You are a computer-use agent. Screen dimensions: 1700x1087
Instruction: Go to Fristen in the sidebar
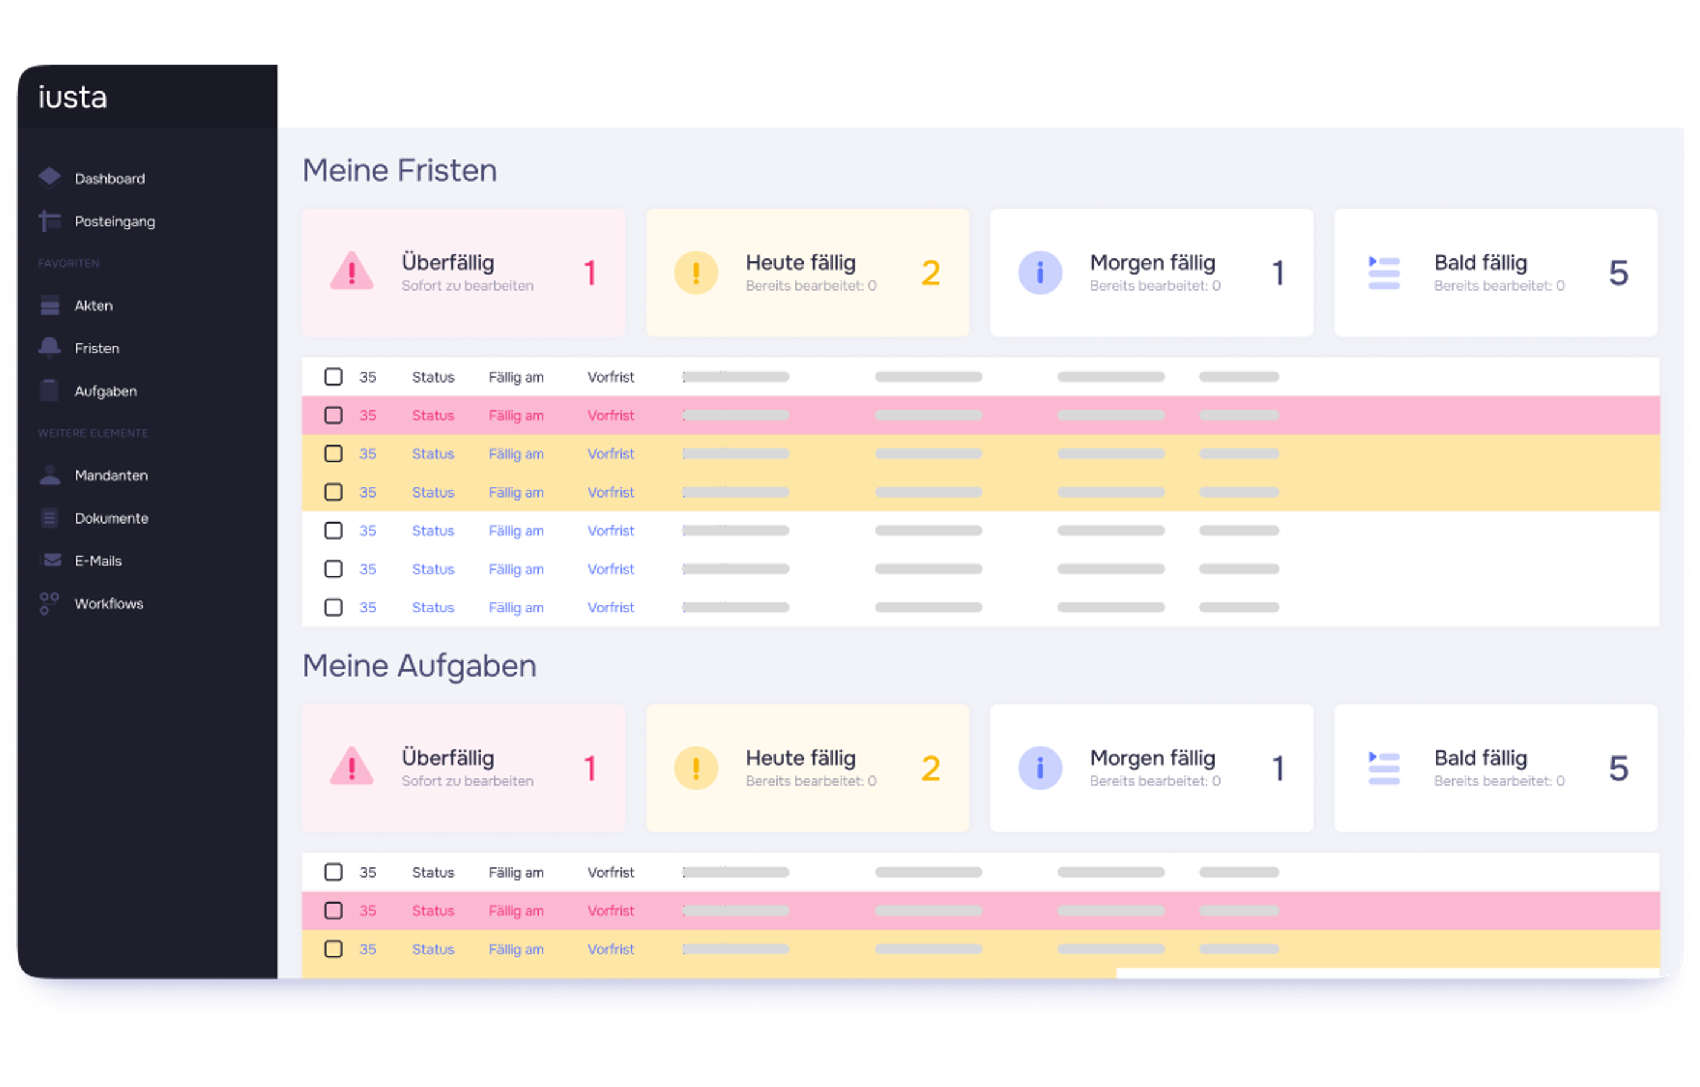pos(97,348)
